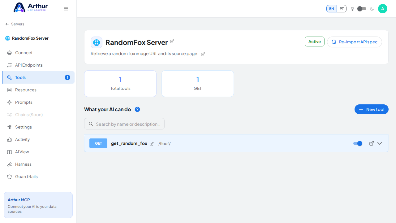The image size is (396, 223).
Task: Click the Resources database icon
Action: pyautogui.click(x=9, y=90)
